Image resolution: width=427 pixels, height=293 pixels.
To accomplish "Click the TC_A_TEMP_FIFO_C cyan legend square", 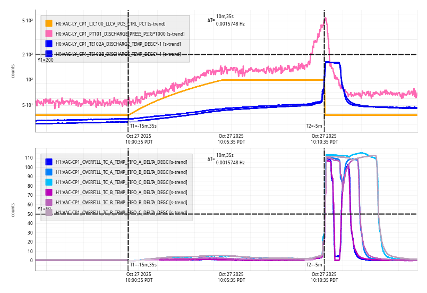I will click(x=49, y=182).
